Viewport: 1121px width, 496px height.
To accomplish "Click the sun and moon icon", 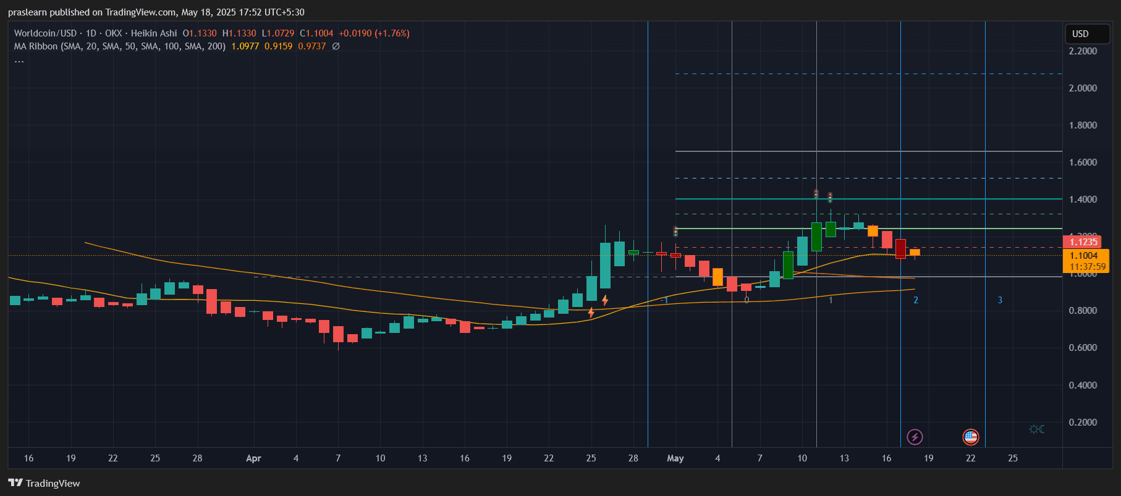I will (1037, 429).
